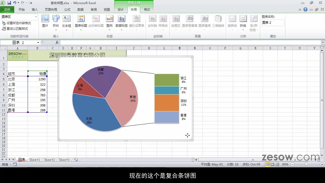
Task: Click 设置所选内容格式 format selection
Action: [x=16, y=23]
